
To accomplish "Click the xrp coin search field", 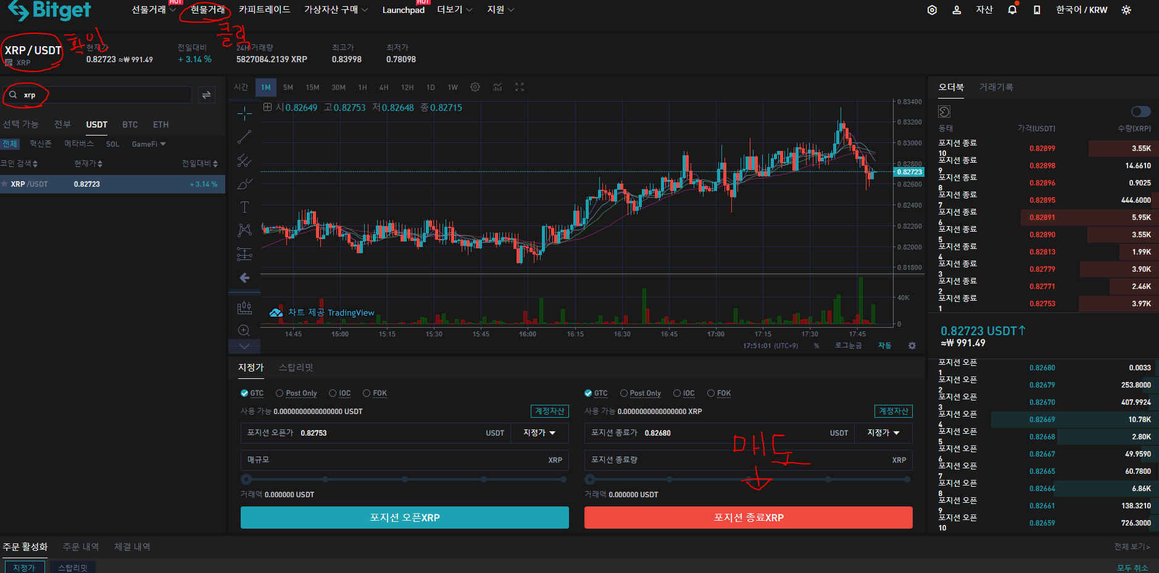I will [x=98, y=95].
